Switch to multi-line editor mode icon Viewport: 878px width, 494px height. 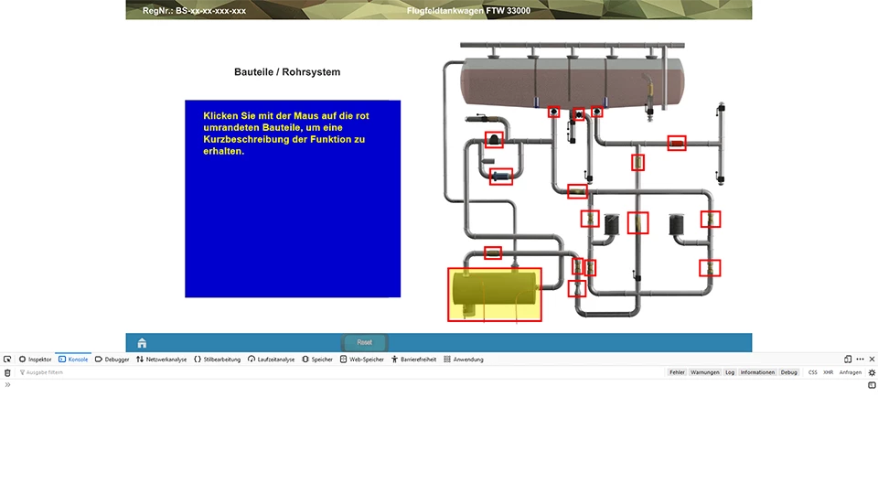[872, 385]
